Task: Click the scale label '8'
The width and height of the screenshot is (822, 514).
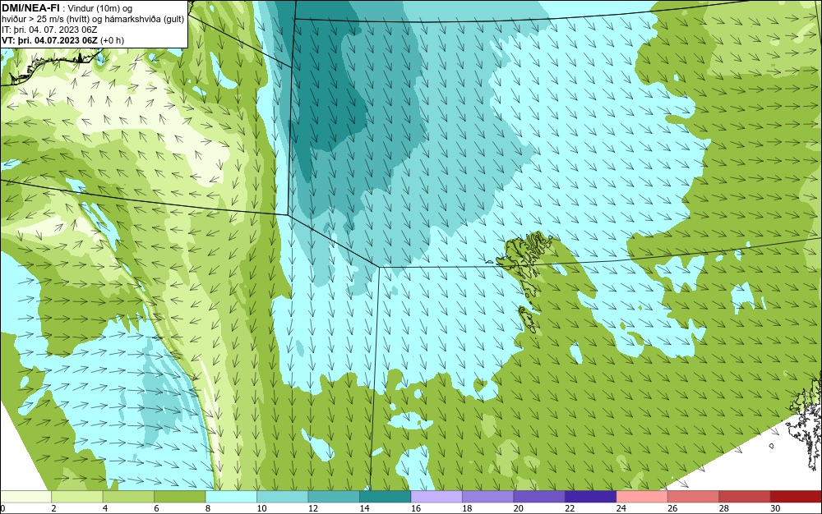Action: (208, 508)
